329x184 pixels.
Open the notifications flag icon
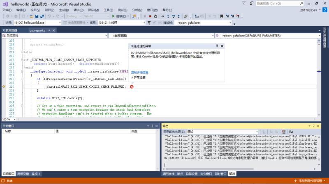[x=244, y=3]
